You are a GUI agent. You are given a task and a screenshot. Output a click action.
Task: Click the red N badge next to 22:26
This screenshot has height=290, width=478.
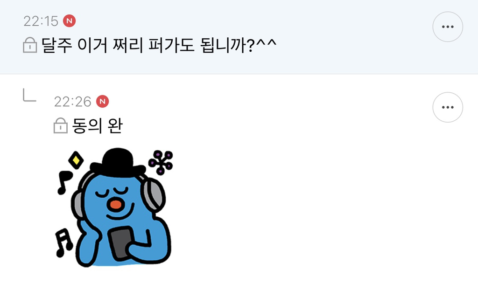[102, 102]
